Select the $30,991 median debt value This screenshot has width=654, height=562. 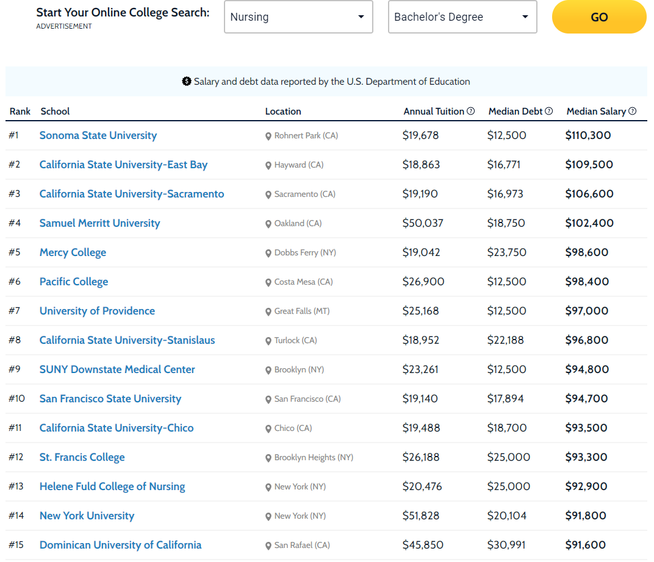tap(506, 545)
